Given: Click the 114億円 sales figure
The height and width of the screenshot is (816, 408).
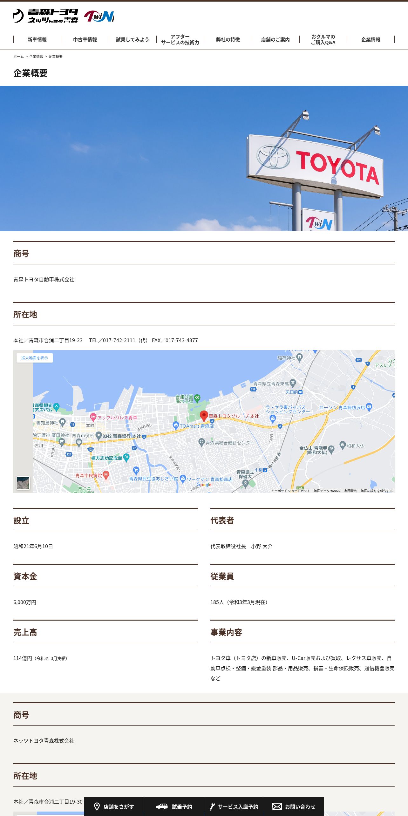Looking at the screenshot, I should [23, 658].
